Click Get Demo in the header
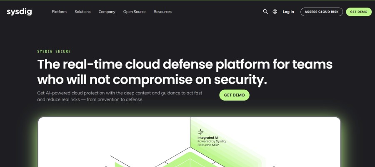This screenshot has height=167, width=375. (359, 12)
